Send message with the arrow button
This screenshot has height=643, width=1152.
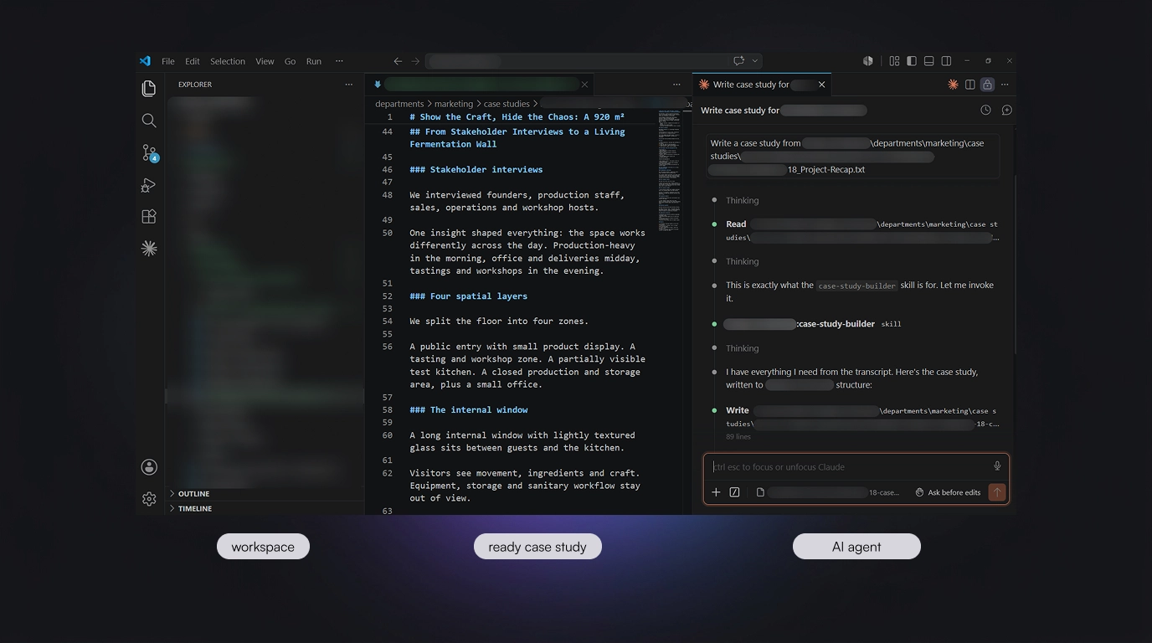click(x=996, y=492)
